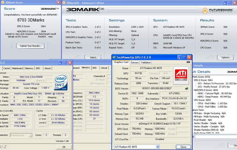
Task: Click the Default Clock row 750 MHz value
Action: (x=137, y=134)
